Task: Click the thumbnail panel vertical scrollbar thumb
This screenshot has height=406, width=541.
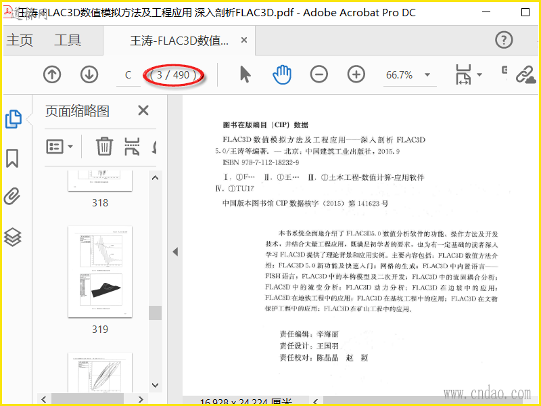Action: tap(156, 313)
